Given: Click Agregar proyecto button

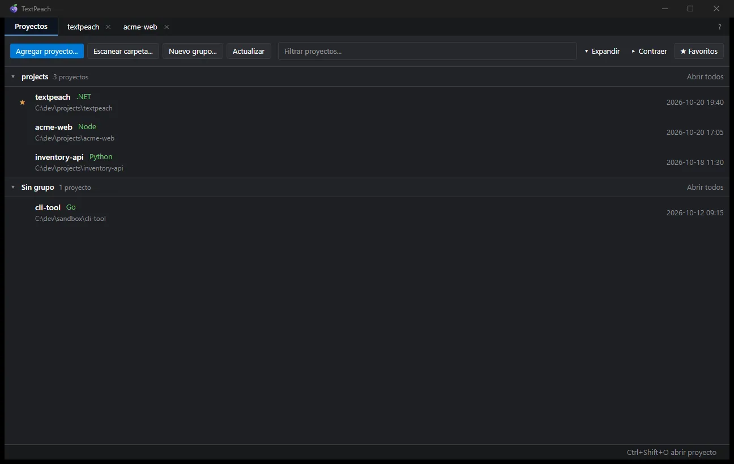Looking at the screenshot, I should (x=47, y=51).
